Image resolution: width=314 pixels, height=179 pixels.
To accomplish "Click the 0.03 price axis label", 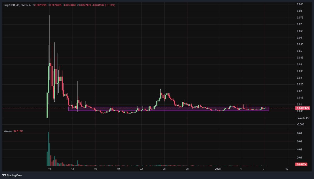I will pyautogui.click(x=299, y=78).
